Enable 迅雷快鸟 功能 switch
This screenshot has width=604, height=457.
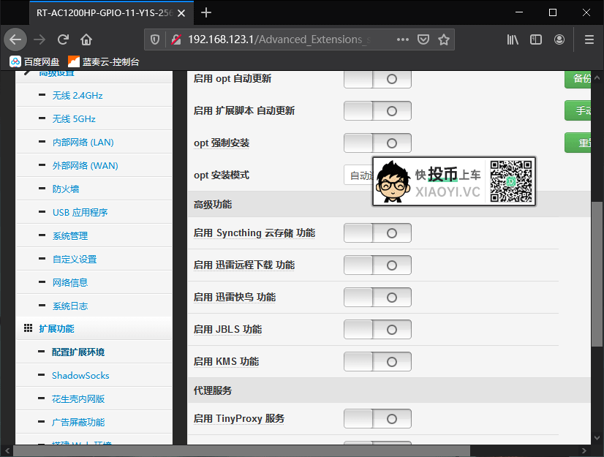377,298
